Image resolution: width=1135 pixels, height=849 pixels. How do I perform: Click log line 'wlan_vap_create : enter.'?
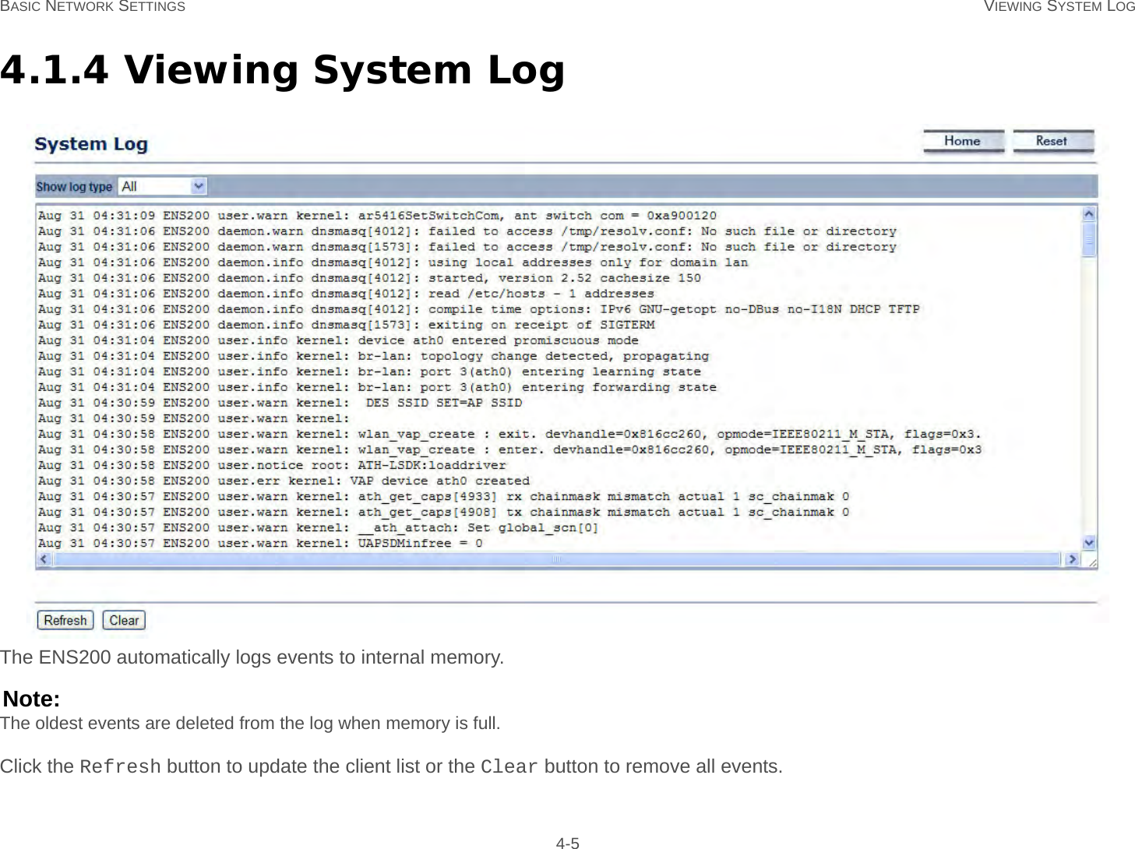coord(510,449)
